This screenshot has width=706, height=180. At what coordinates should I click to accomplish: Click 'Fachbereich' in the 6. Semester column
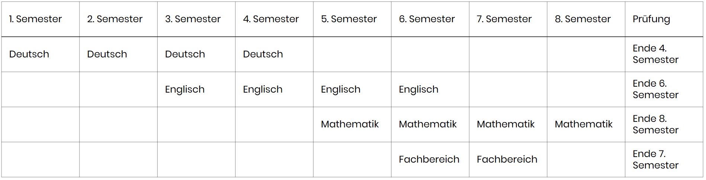click(x=429, y=159)
